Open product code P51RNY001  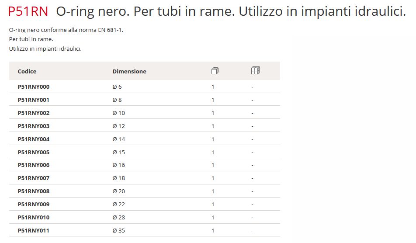[x=34, y=100]
